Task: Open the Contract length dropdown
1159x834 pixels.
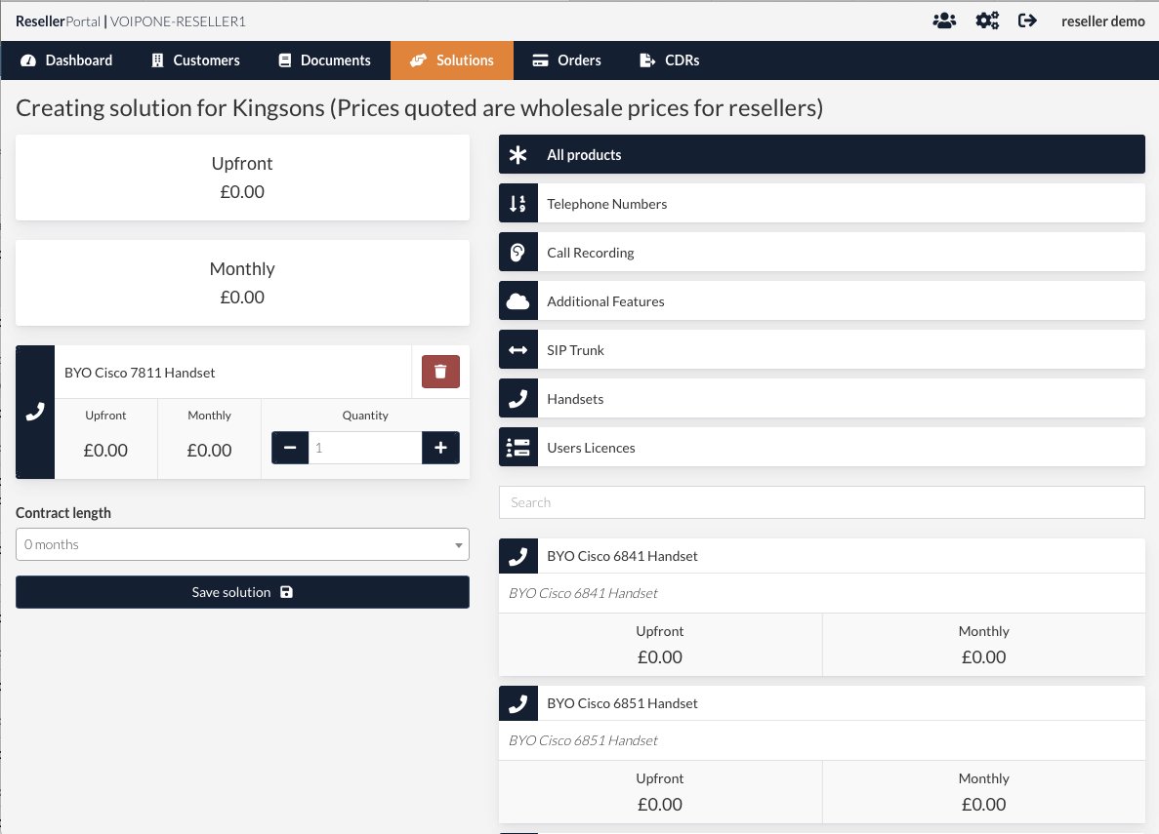Action: 242,544
